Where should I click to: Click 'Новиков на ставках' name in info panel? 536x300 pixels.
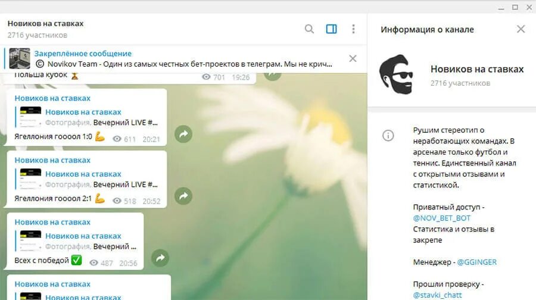pyautogui.click(x=477, y=69)
